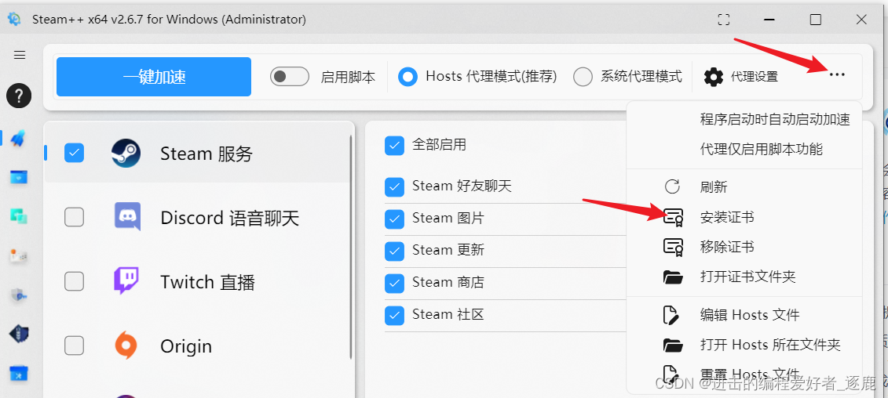Choose 代理仅启用脚本功能 menu item
888x398 pixels.
(x=744, y=149)
